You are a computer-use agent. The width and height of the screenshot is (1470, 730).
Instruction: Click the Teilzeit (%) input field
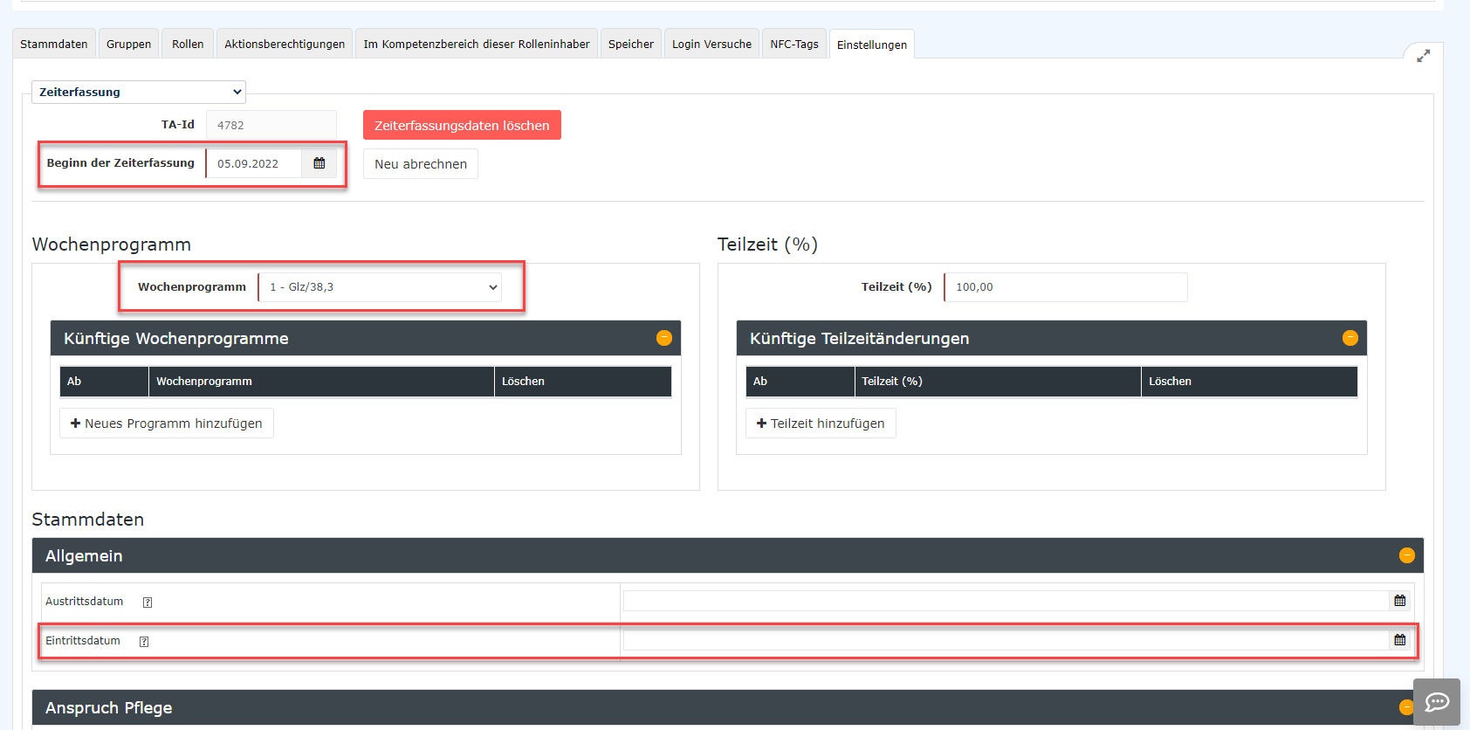1066,287
